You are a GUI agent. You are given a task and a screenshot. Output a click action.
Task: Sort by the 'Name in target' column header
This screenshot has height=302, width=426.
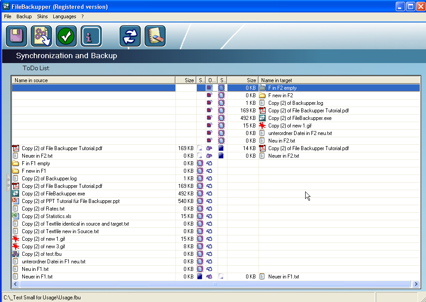coord(339,80)
